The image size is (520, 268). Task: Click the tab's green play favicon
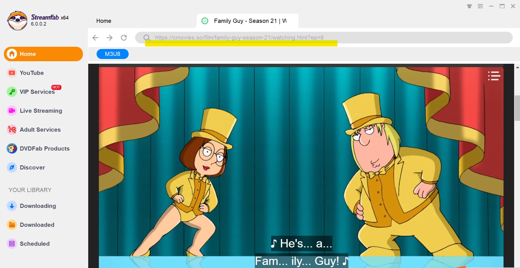pyautogui.click(x=205, y=21)
